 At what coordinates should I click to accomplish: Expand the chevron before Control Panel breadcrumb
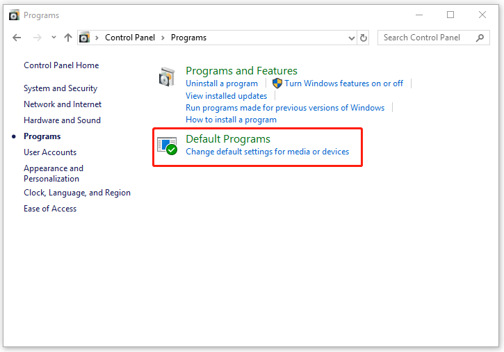pyautogui.click(x=97, y=38)
